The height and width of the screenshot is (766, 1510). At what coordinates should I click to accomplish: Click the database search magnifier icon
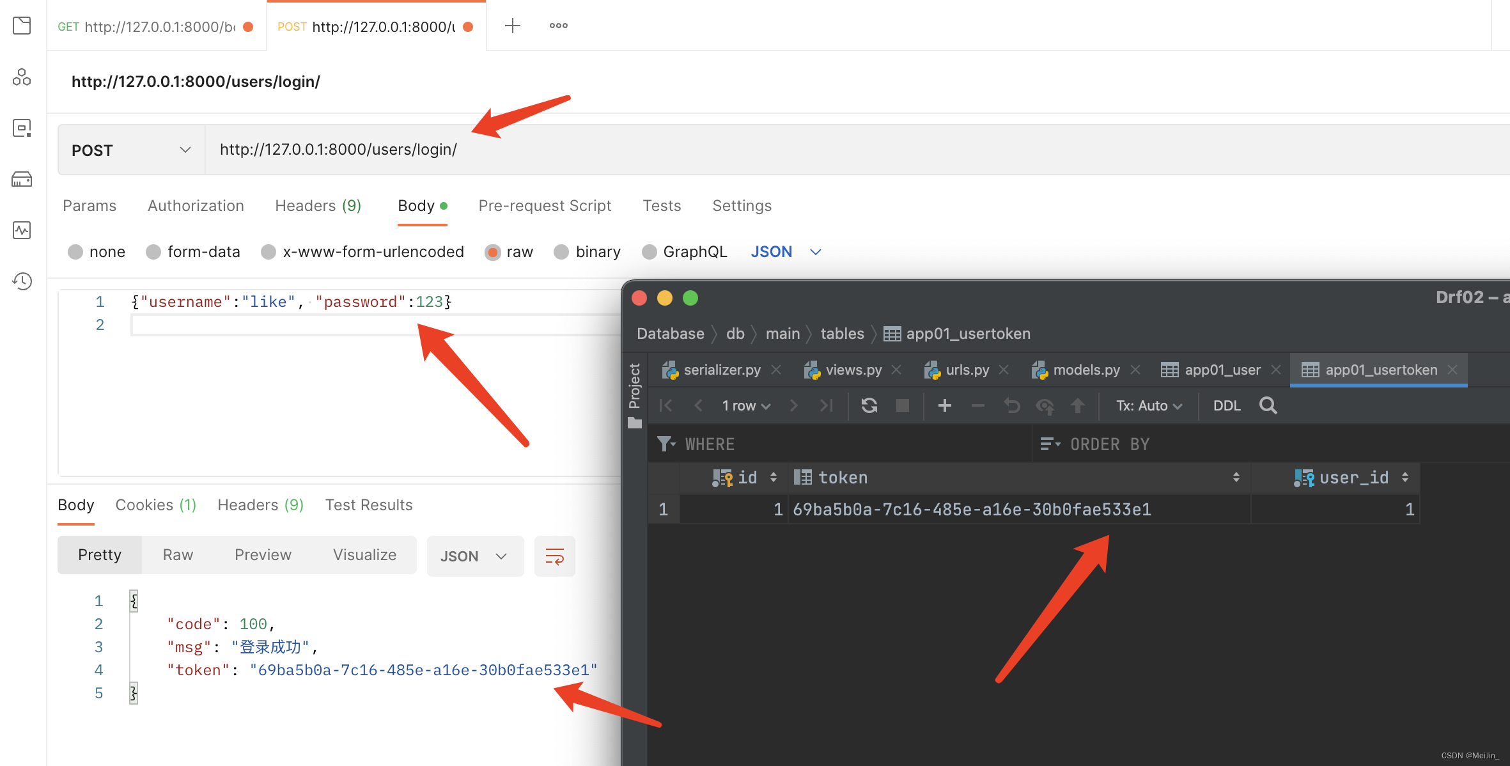point(1268,405)
